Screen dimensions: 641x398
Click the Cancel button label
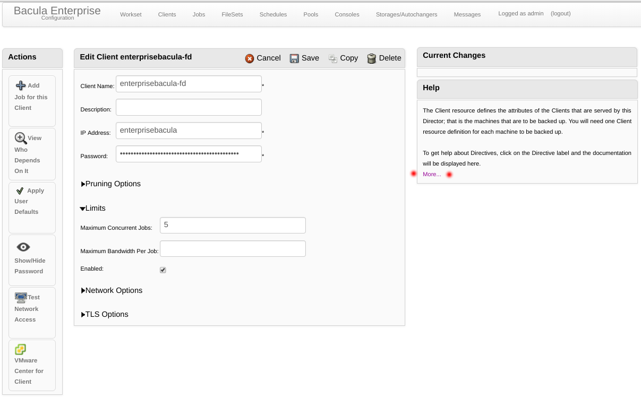(x=269, y=58)
